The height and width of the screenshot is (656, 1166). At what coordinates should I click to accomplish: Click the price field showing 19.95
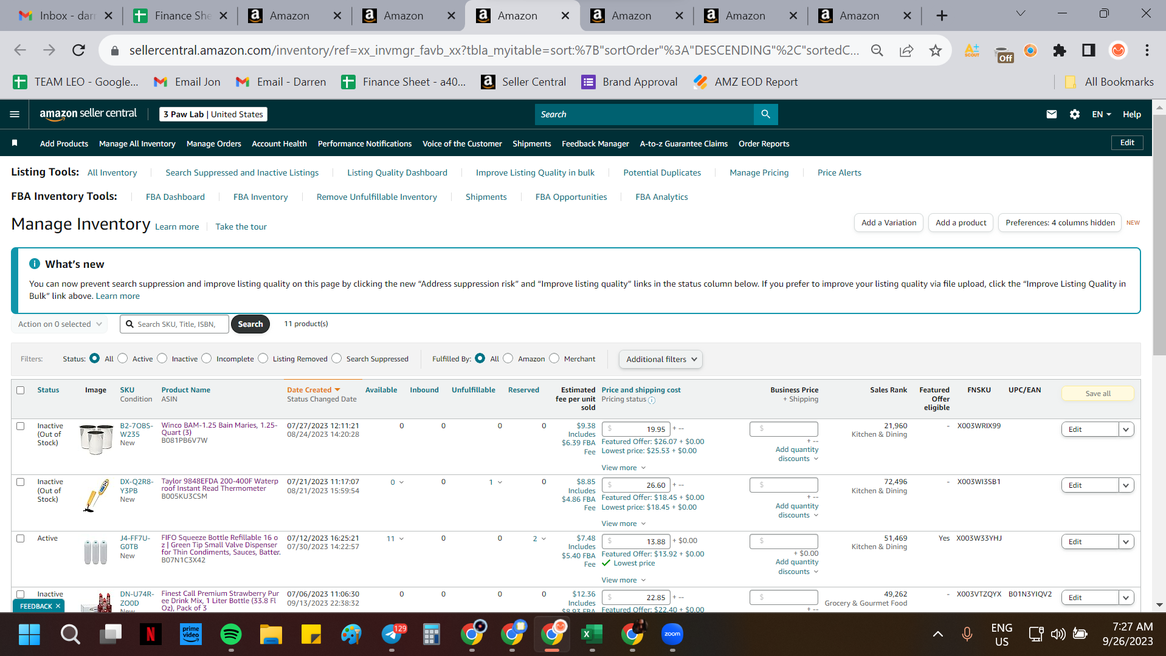click(x=636, y=429)
